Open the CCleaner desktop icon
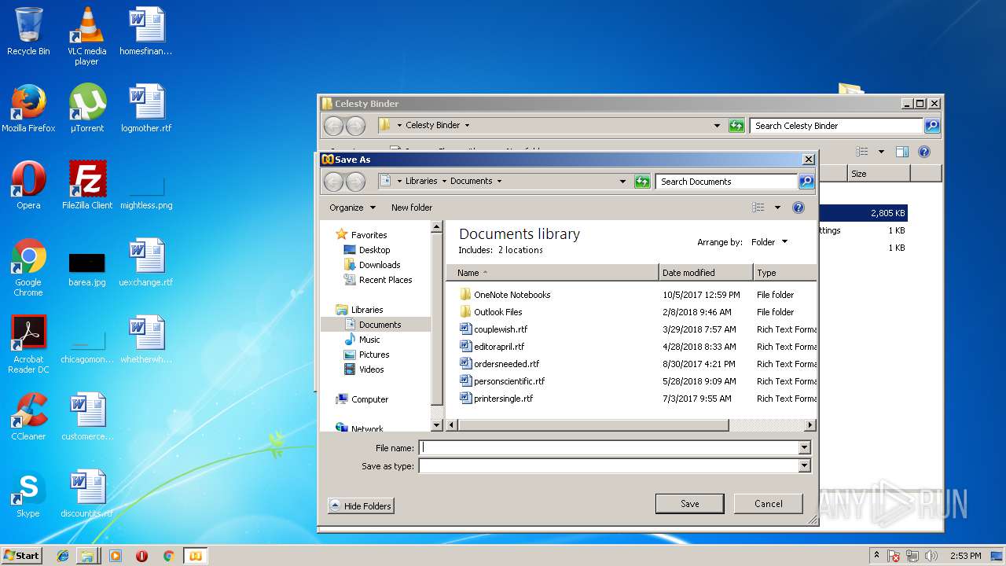 pyautogui.click(x=28, y=417)
